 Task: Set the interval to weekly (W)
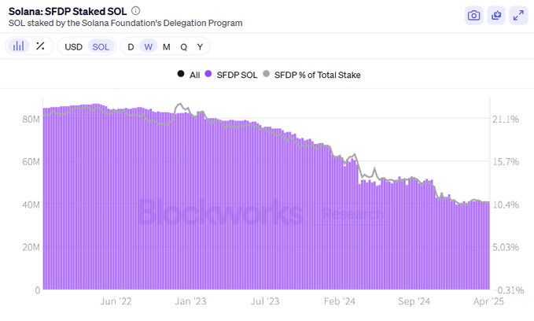[x=148, y=46]
